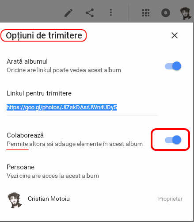The width and height of the screenshot is (194, 222).
Task: Click the Proprietar role label
Action: click(x=170, y=199)
